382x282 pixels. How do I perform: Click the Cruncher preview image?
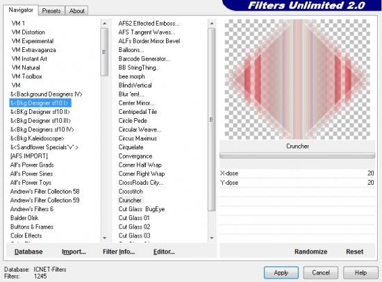click(297, 79)
